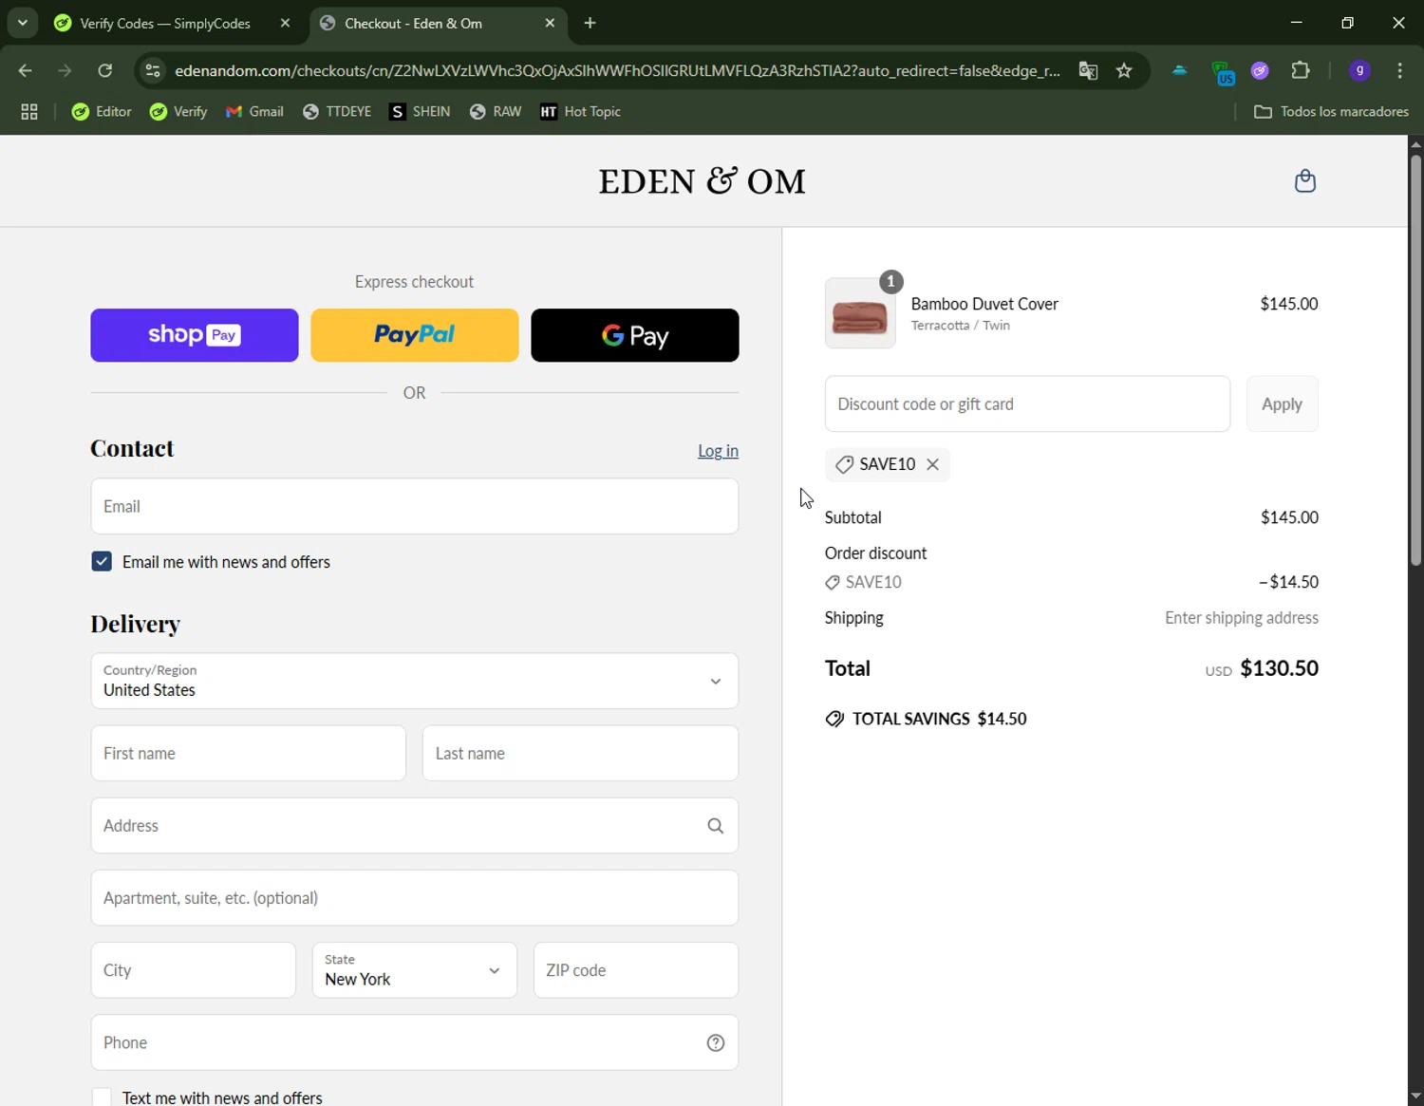The image size is (1424, 1106).
Task: Remove the SAVE10 discount code tag
Action: tap(933, 464)
